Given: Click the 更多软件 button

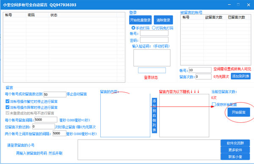Looking at the screenshot, I should pos(235,150).
